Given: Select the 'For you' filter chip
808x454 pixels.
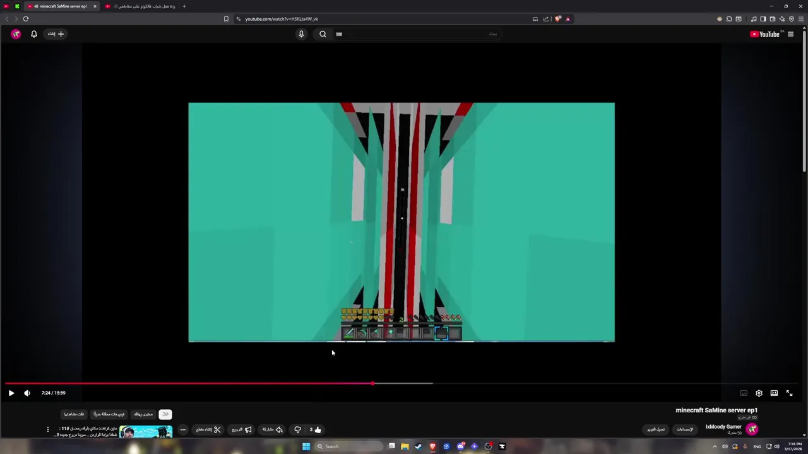Looking at the screenshot, I should [143, 414].
